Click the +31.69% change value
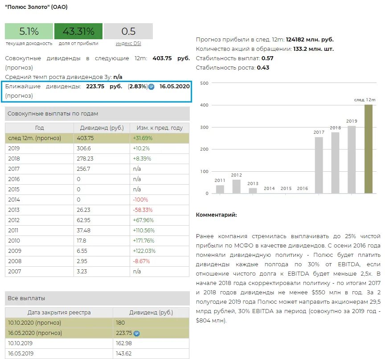This screenshot has height=359, width=389. coord(143,138)
